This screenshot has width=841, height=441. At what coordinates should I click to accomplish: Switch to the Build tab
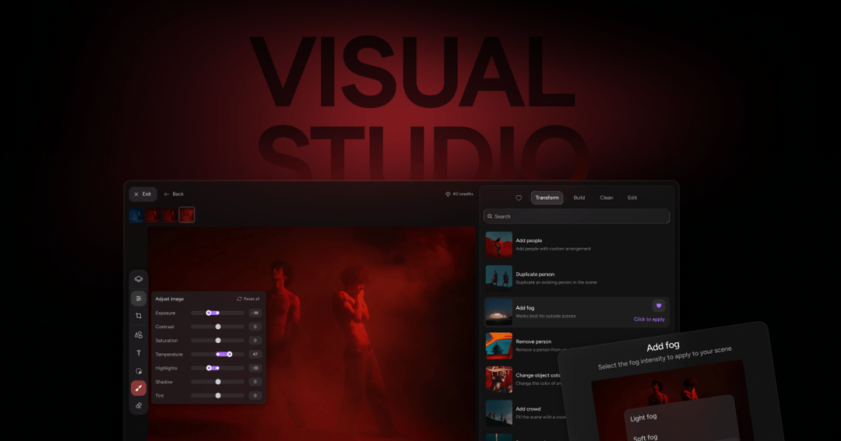[x=579, y=198]
